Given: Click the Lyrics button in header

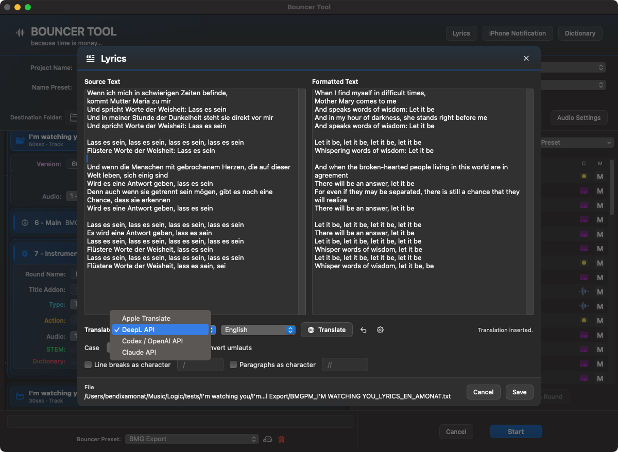Looking at the screenshot, I should click(x=461, y=33).
